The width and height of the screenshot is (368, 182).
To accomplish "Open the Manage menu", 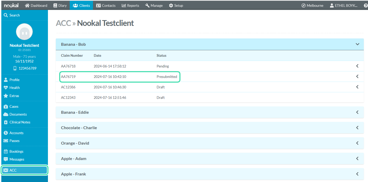I will coord(154,5).
